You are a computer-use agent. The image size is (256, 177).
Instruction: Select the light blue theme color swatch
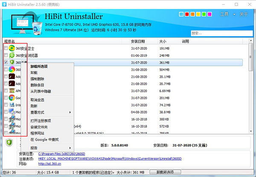[x=181, y=14]
